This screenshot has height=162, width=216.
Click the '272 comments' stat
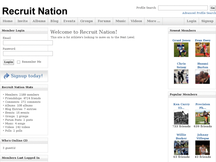point(31,102)
